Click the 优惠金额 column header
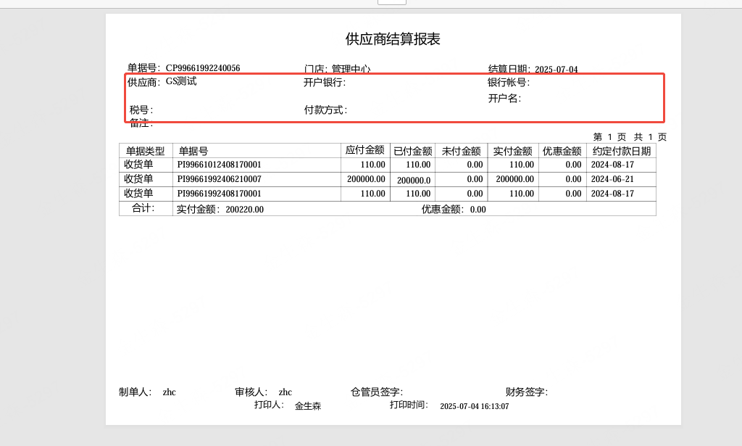Screen dimensions: 742x446 562,151
